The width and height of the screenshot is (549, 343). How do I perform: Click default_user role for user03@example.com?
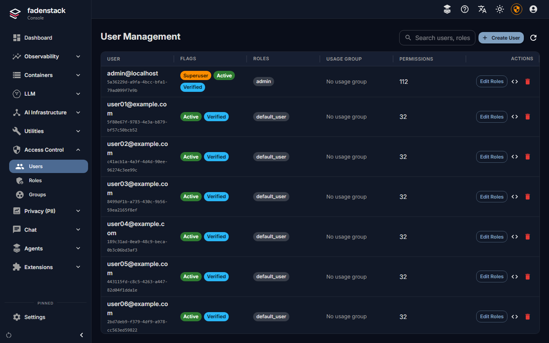click(x=271, y=197)
